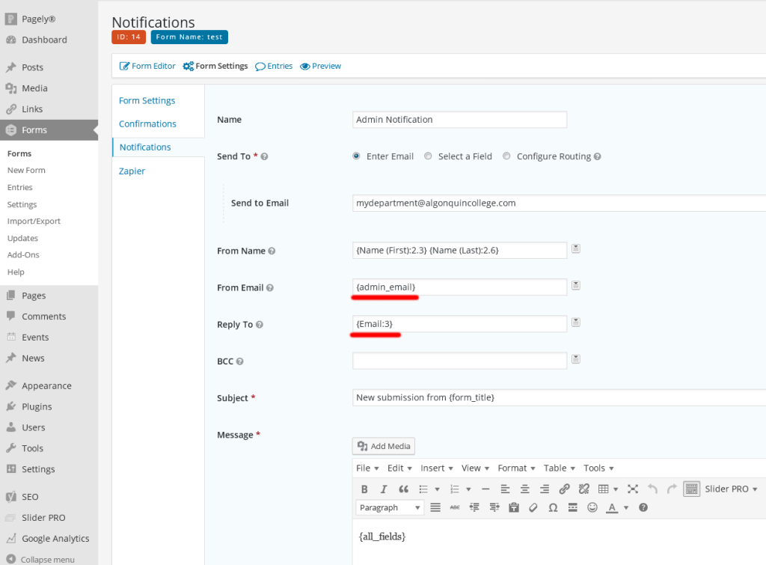Click the Add Media button
The width and height of the screenshot is (766, 565).
[383, 445]
